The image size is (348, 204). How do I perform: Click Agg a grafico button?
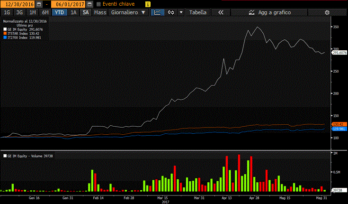click(272, 12)
